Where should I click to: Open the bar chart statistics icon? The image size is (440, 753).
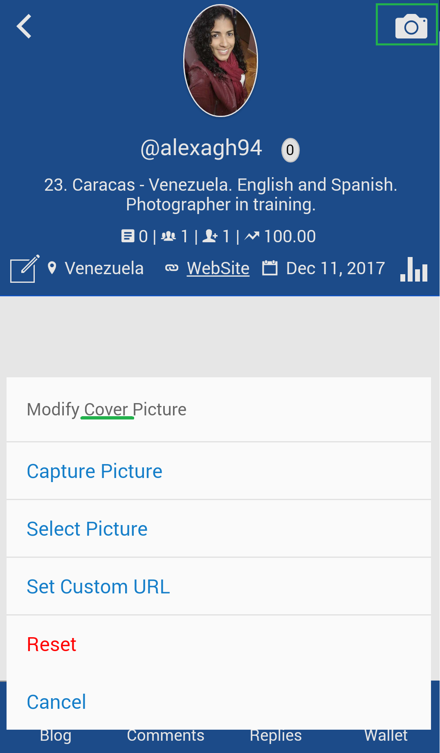[x=414, y=269]
